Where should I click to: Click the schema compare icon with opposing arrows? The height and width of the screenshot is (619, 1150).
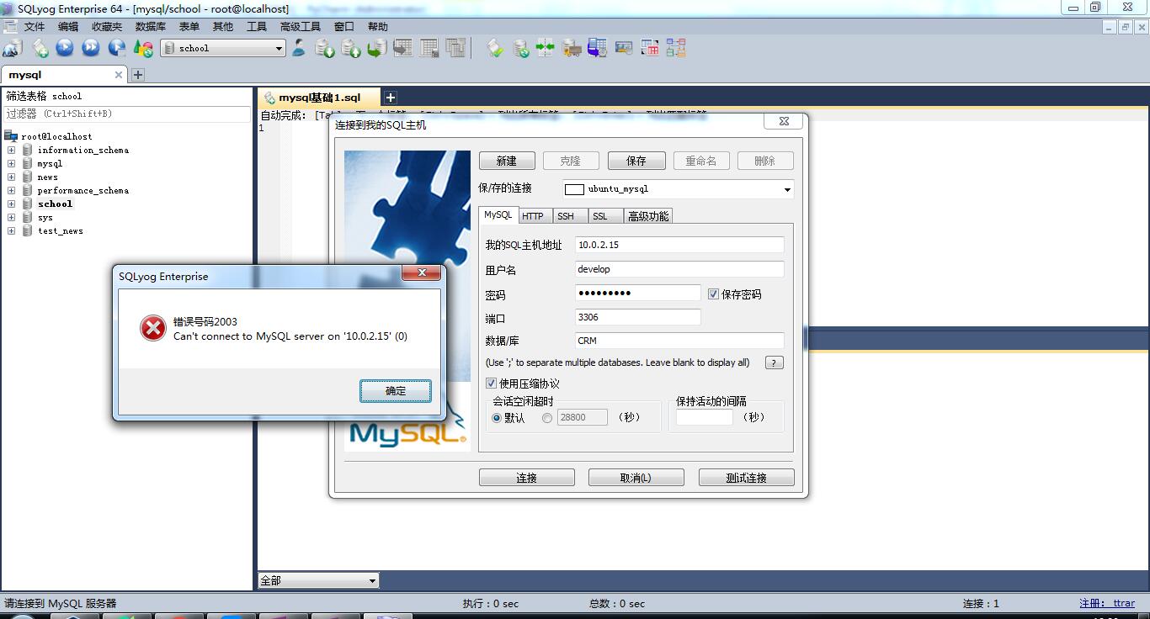pyautogui.click(x=546, y=49)
